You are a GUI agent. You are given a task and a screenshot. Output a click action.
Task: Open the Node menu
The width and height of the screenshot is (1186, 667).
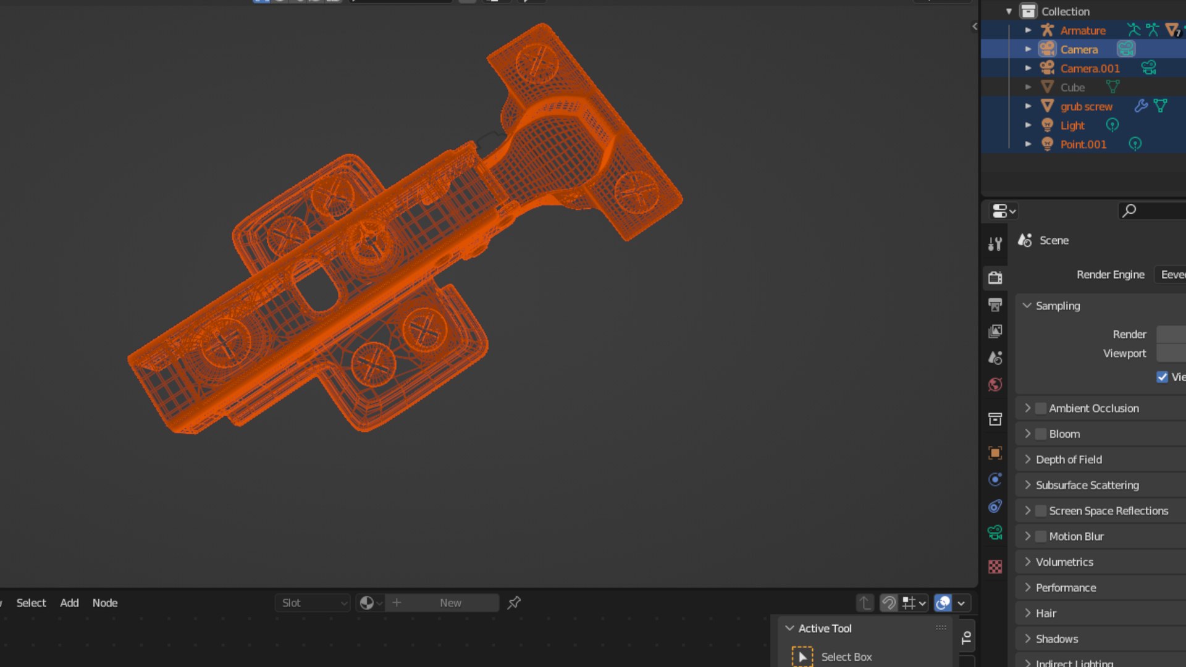pyautogui.click(x=104, y=603)
